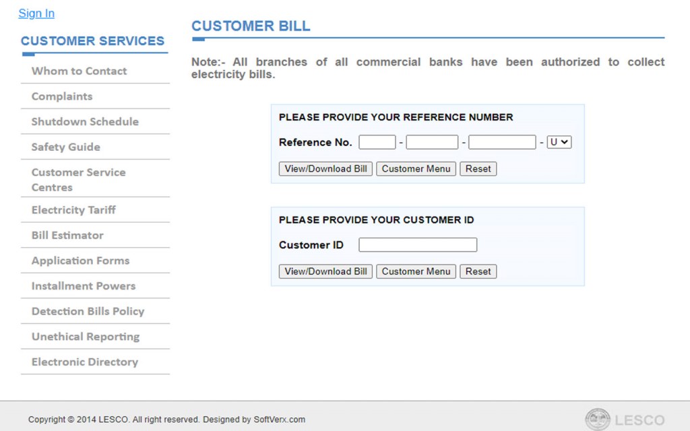690x431 pixels.
Task: Open the U reference type dropdown
Action: coord(559,142)
